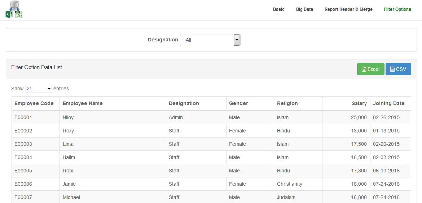Click the Joining Date column header
Viewport: 422px width, 203px height.
(x=388, y=103)
